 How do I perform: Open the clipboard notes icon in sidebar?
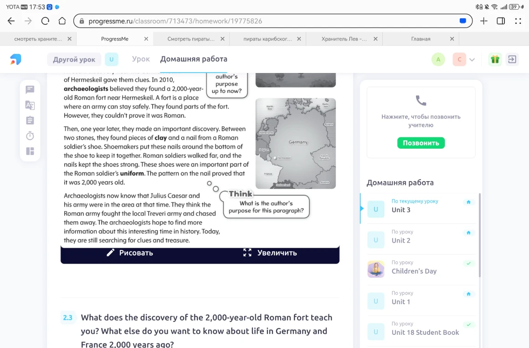click(30, 120)
